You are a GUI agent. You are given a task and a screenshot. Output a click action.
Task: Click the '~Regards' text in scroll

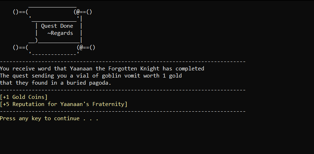[60, 33]
